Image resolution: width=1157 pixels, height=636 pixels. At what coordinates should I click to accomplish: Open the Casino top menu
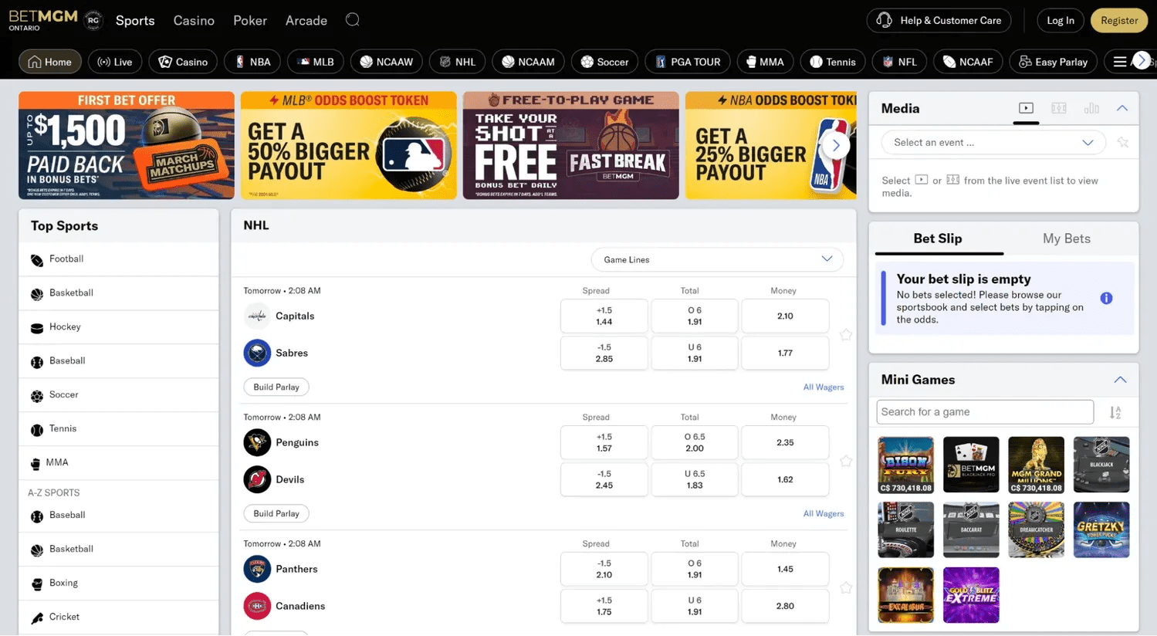click(x=194, y=20)
